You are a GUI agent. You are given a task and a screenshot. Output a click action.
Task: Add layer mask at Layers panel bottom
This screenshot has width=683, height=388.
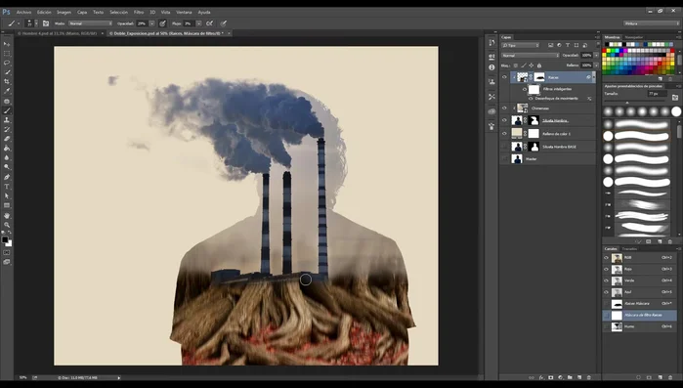click(x=550, y=377)
